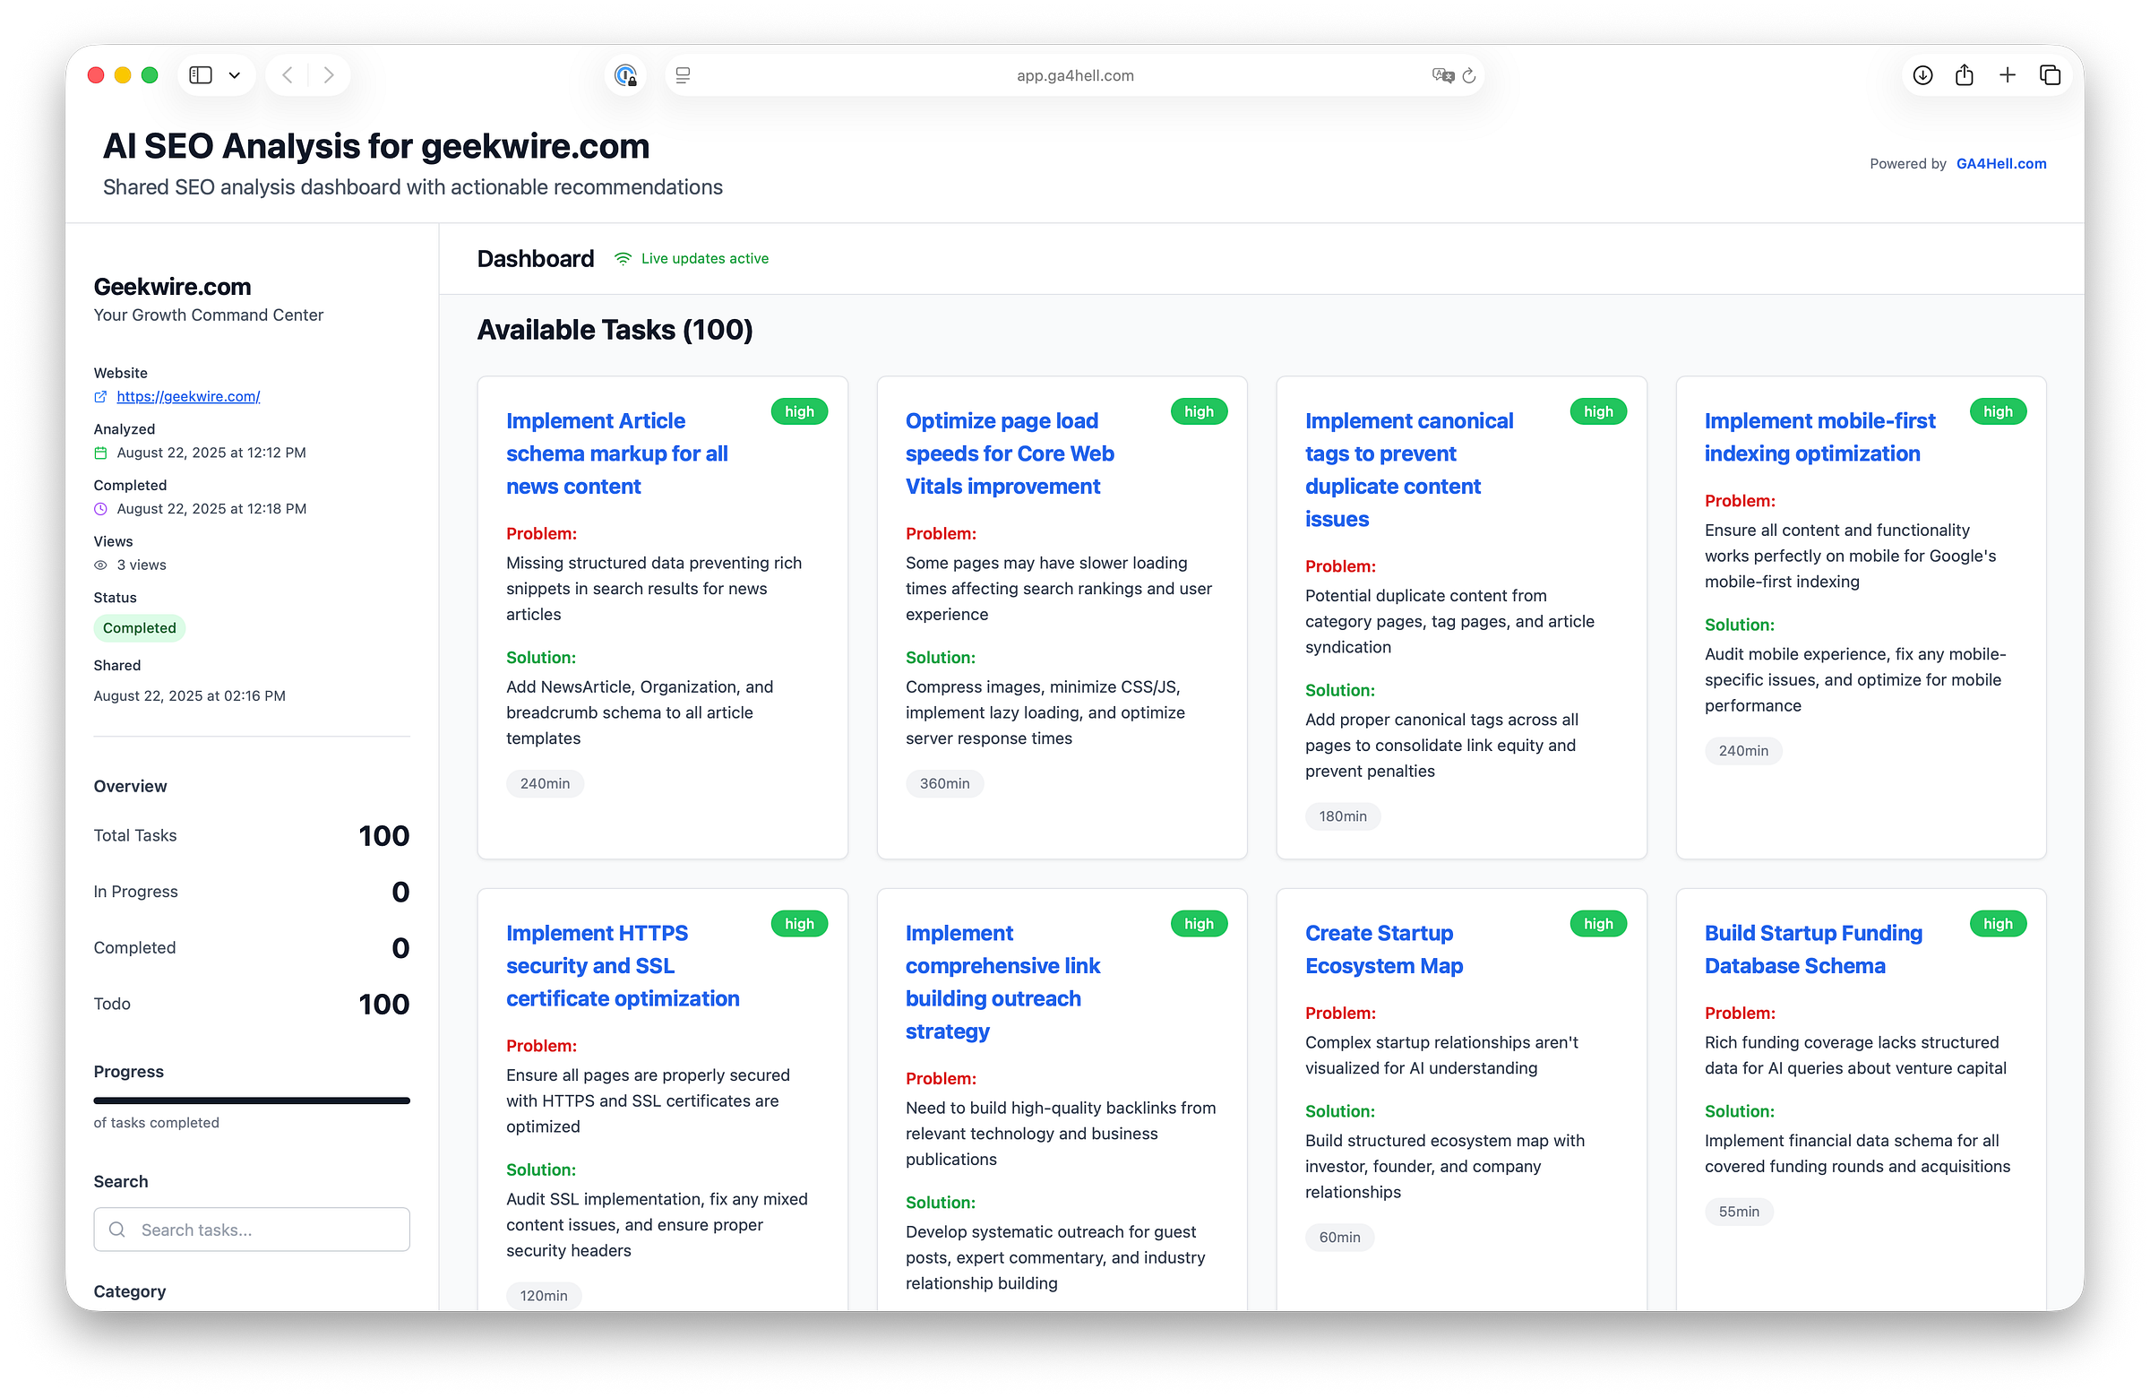Show tab overview icon
Screen dimensions: 2150x1398
2050,75
